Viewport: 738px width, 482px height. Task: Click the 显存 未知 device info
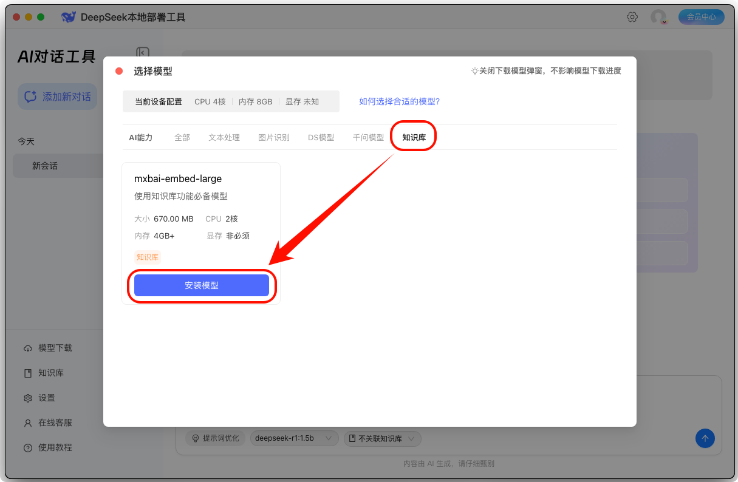302,102
